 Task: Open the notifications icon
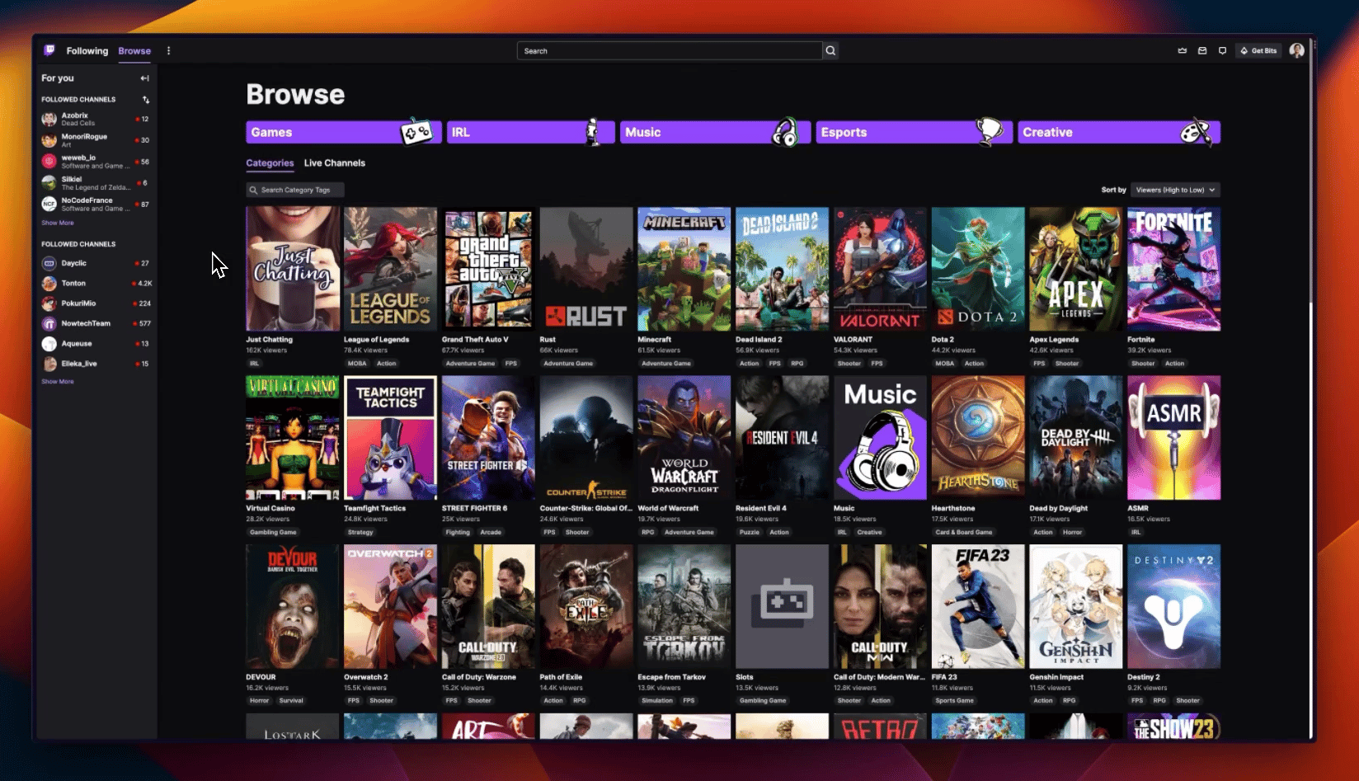(x=1222, y=50)
